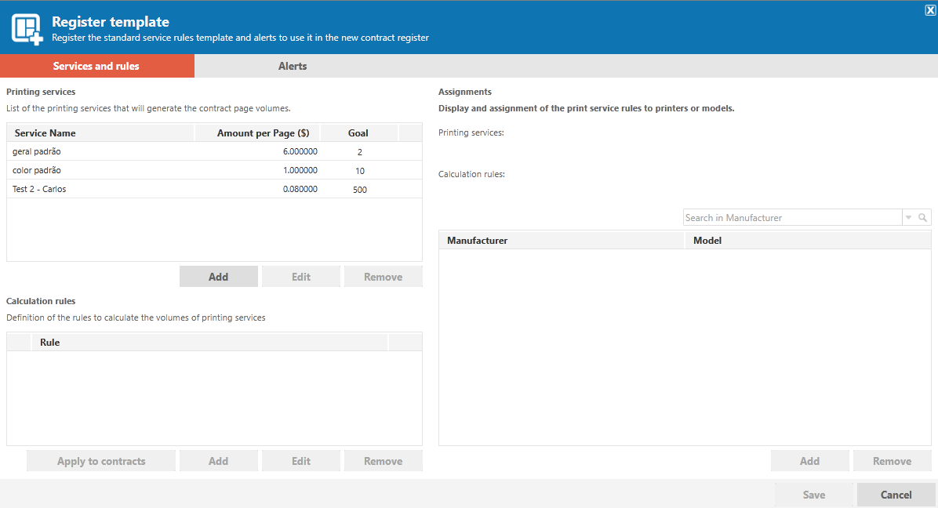
Task: Click the Register template header icon
Action: coord(27,29)
